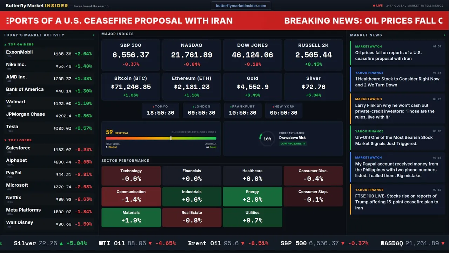Viewport: 449px width, 253px height.
Task: Click the Top Gainers up-triangle icon
Action: click(x=5, y=45)
